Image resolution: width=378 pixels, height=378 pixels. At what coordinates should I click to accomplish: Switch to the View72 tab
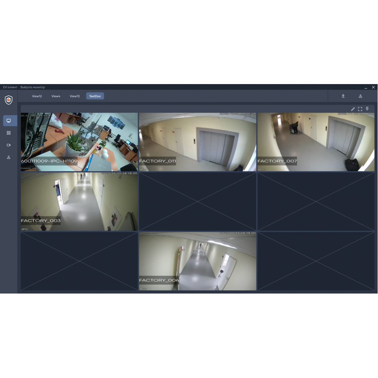(75, 96)
